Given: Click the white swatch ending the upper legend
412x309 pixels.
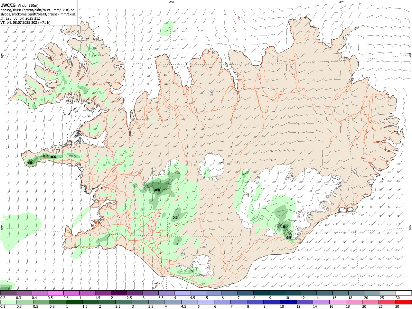Looking at the screenshot, I should tap(403, 293).
